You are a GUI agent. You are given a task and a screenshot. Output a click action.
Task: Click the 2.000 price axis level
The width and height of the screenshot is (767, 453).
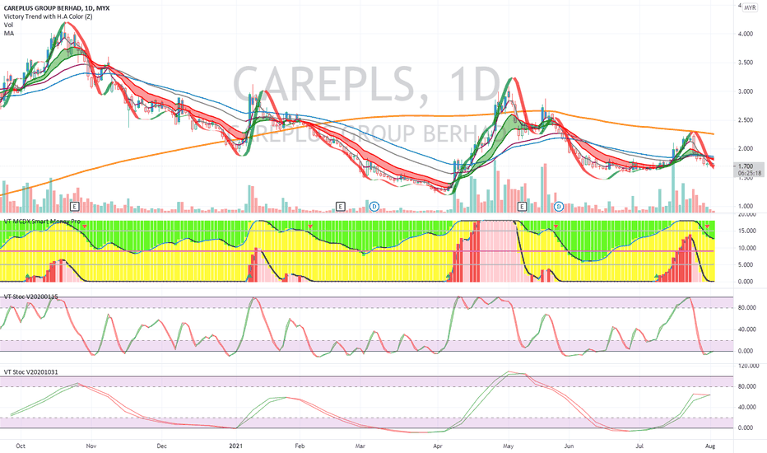pyautogui.click(x=746, y=149)
